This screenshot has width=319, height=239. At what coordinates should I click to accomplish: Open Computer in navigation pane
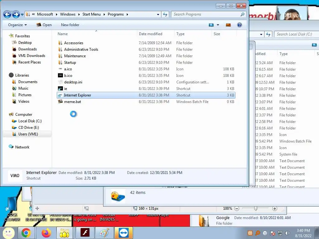click(24, 115)
